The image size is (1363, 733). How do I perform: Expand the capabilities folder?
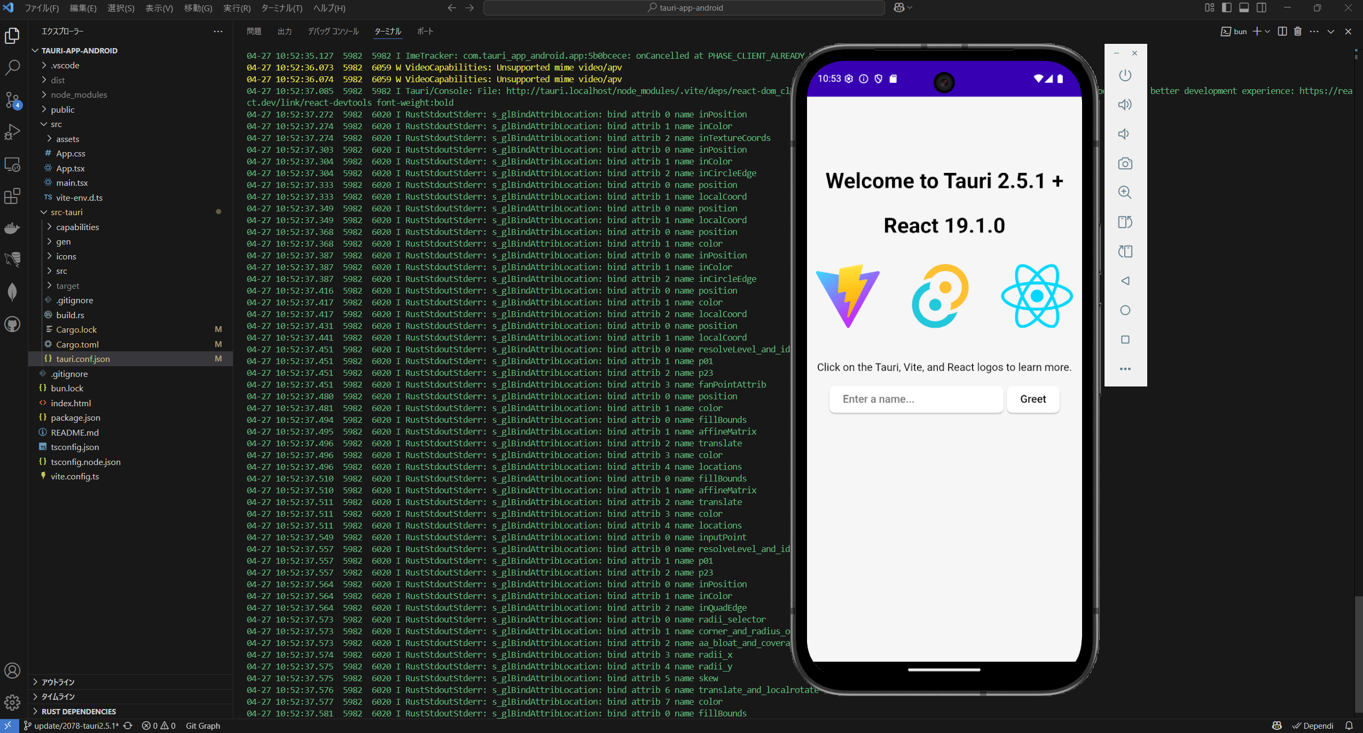pyautogui.click(x=77, y=227)
